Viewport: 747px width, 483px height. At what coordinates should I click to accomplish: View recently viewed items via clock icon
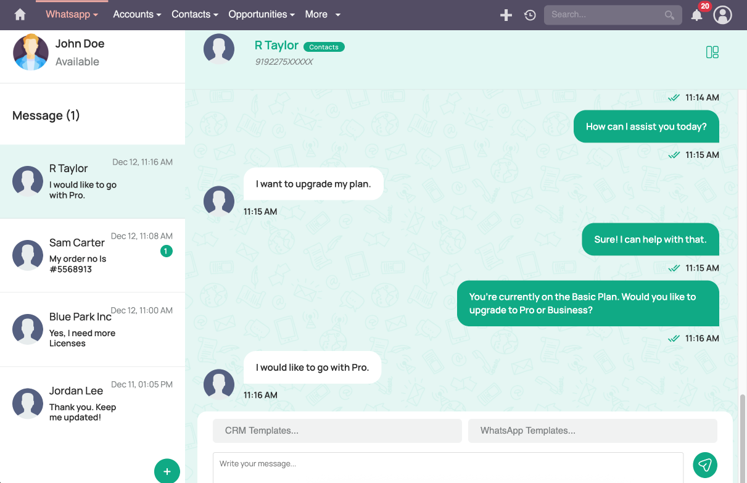coord(530,14)
